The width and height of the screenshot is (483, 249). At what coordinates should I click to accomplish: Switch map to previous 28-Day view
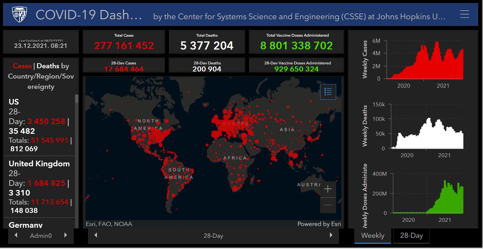(x=95, y=235)
